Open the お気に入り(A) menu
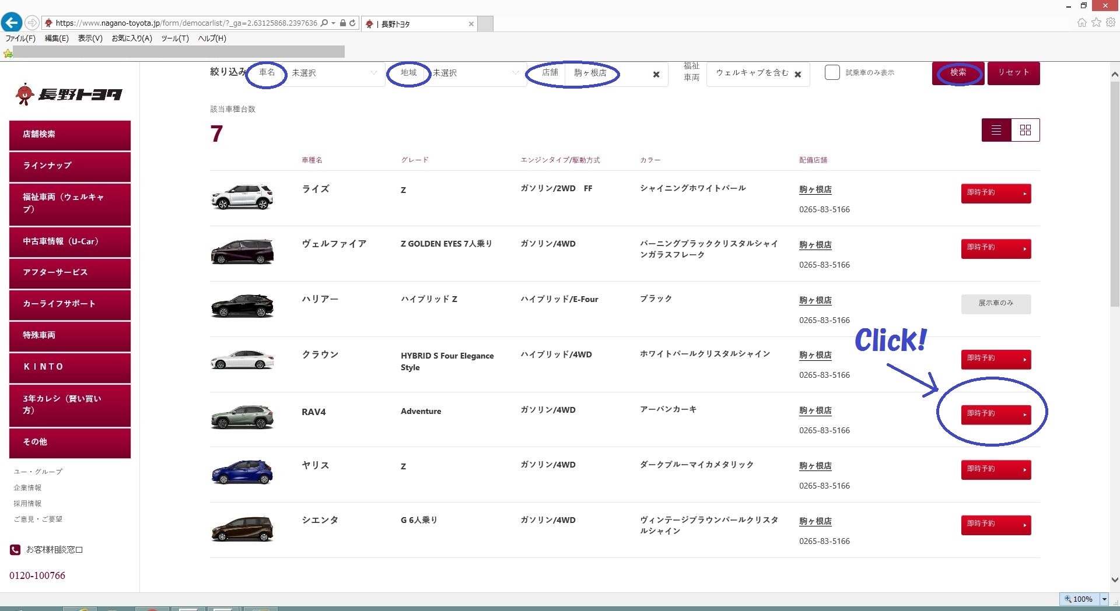This screenshot has height=611, width=1120. (132, 38)
